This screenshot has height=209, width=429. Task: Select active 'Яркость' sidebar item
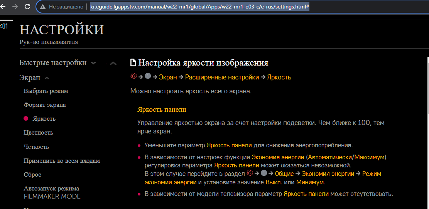pos(44,119)
